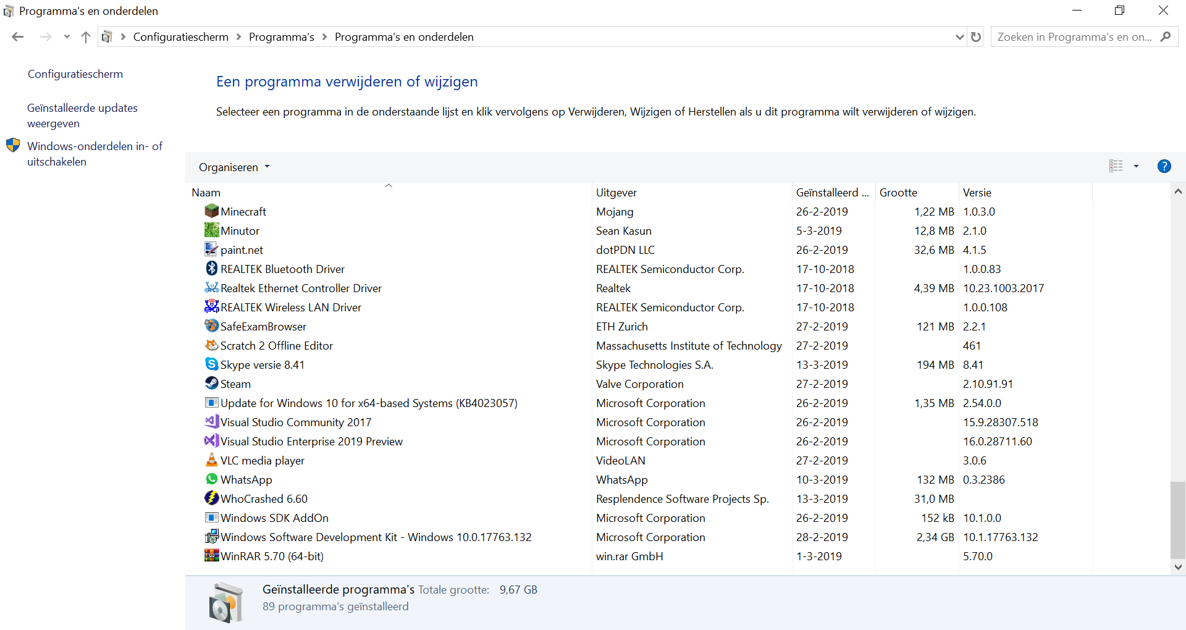Expand chevron after Configuratiescherm breadcrumb
1186x630 pixels.
point(238,37)
